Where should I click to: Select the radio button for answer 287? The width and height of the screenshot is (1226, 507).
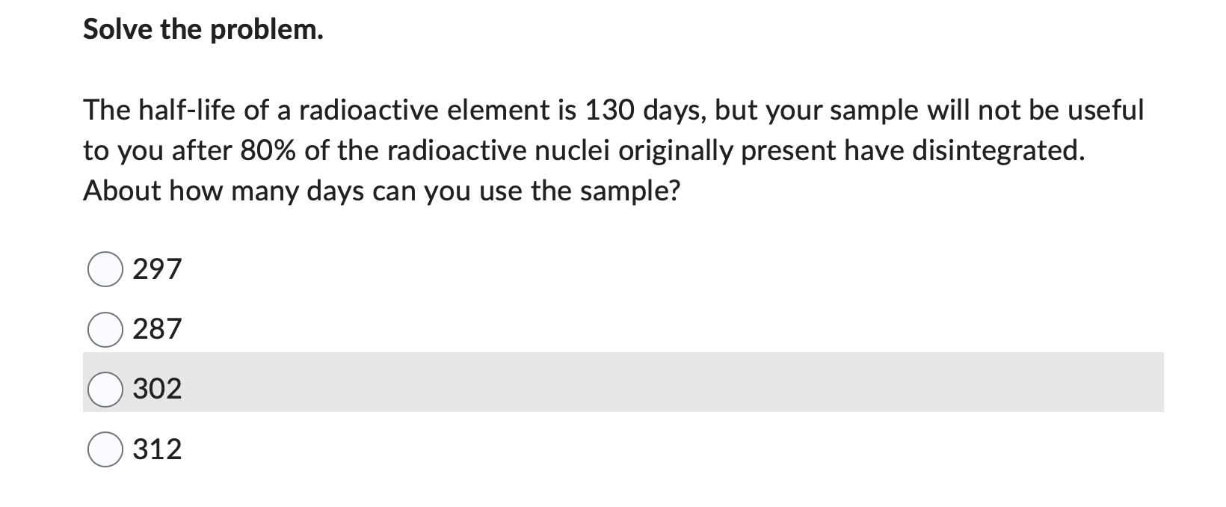tap(105, 329)
